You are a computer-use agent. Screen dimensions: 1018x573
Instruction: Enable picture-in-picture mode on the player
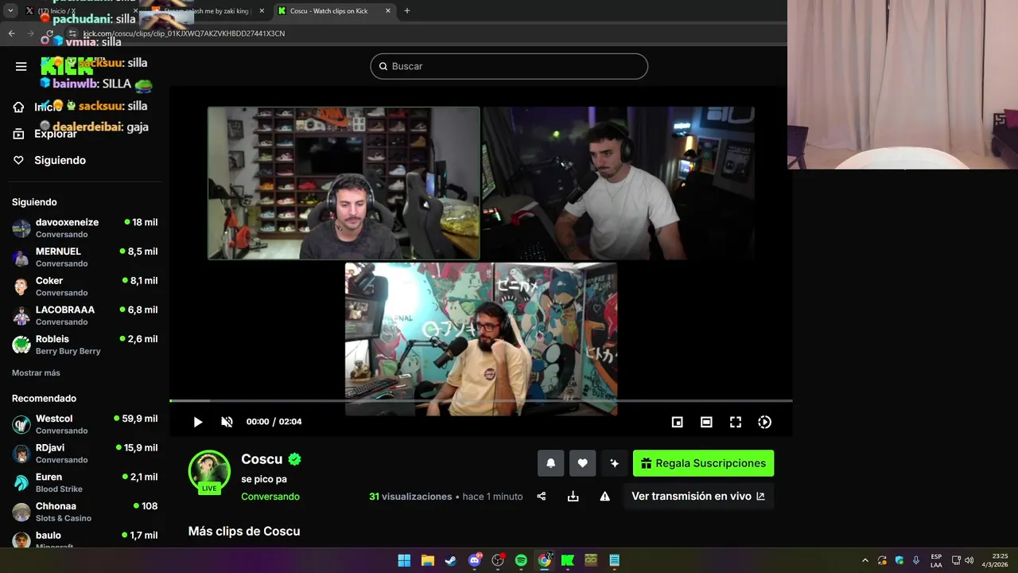tap(677, 422)
